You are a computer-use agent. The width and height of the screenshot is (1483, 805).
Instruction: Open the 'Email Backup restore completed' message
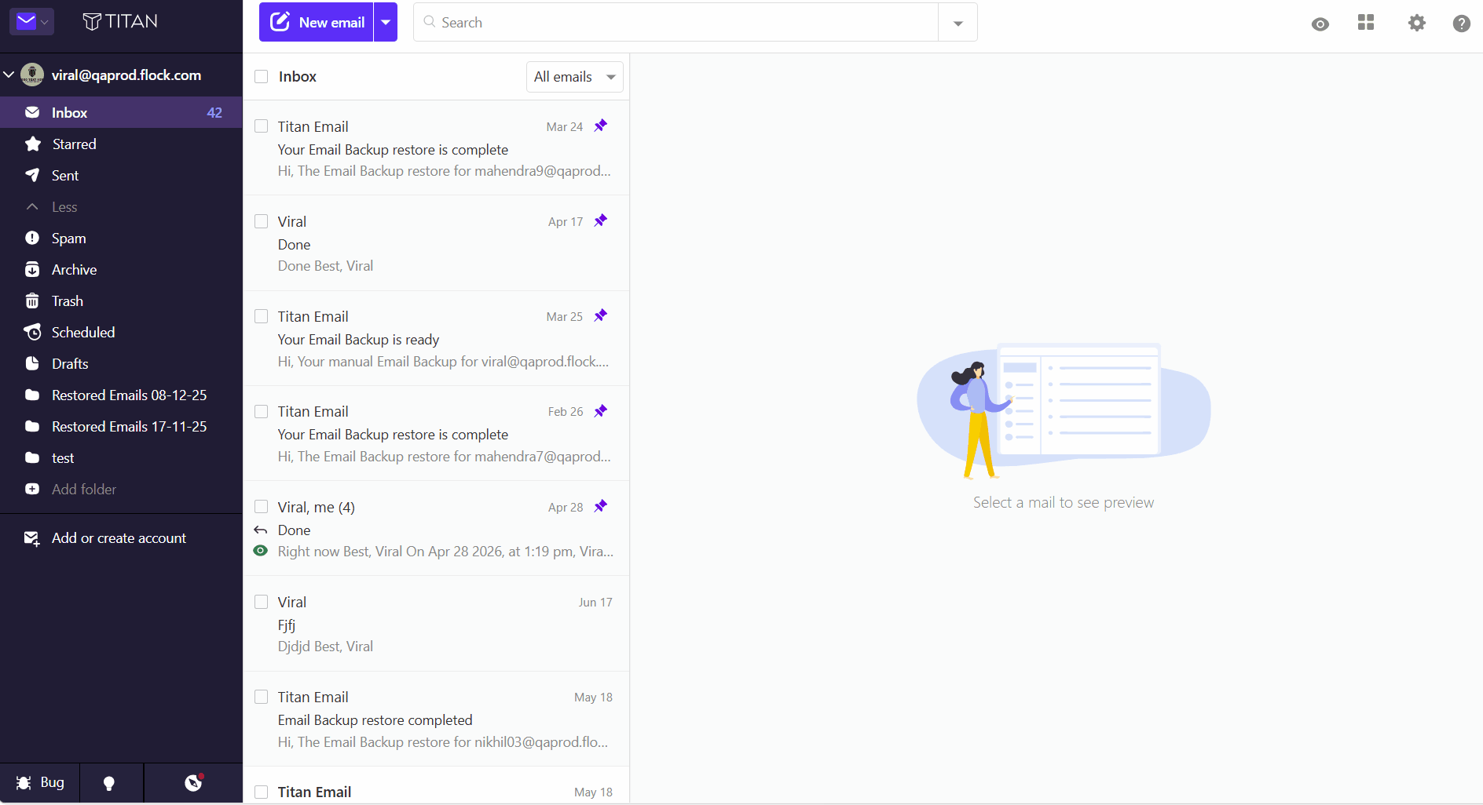click(x=437, y=719)
